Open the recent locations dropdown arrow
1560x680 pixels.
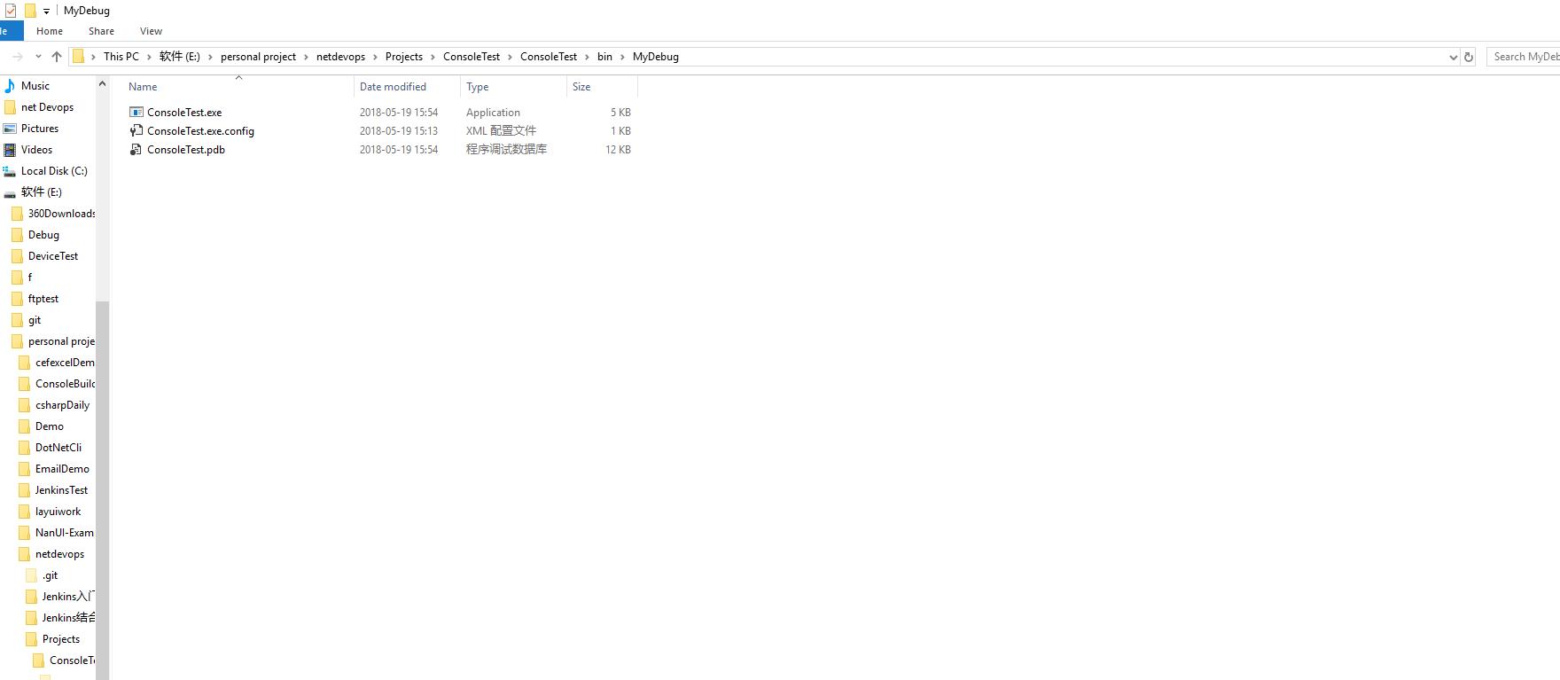[x=38, y=57]
